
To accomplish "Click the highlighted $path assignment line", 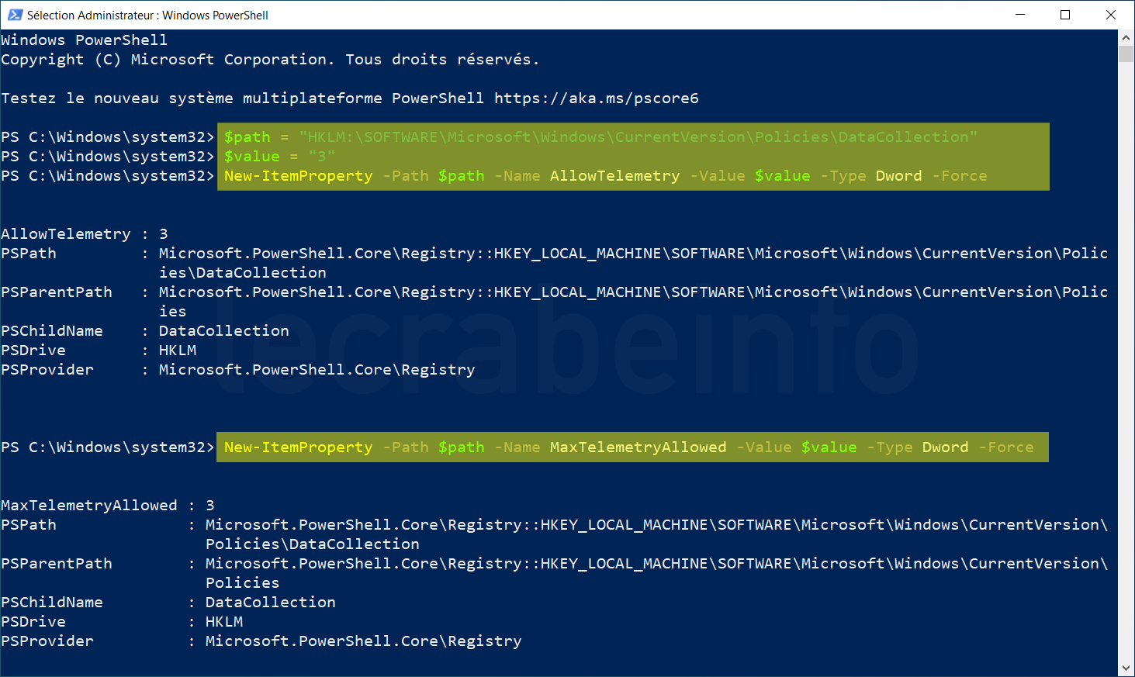I will [600, 137].
